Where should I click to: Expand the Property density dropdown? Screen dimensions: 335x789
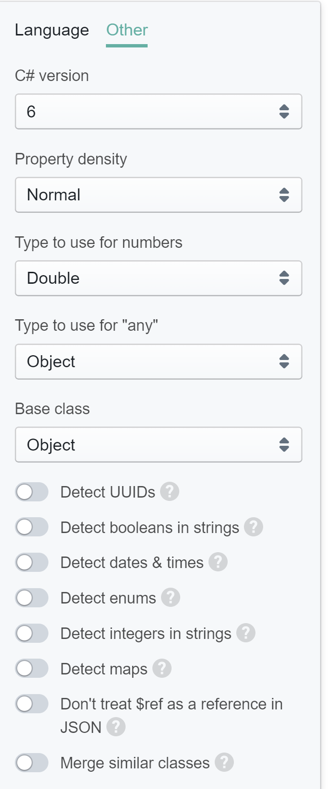[159, 195]
